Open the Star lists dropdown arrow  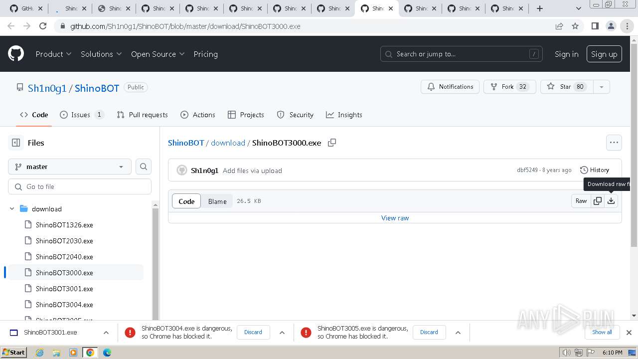(601, 87)
